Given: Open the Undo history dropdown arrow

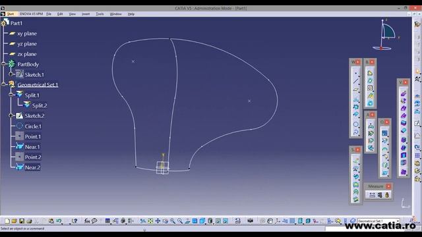Looking at the screenshot, I should pyautogui.click(x=62, y=224).
